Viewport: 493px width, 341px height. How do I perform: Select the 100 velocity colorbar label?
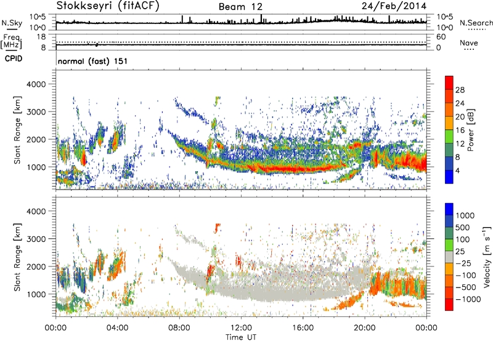[463, 239]
